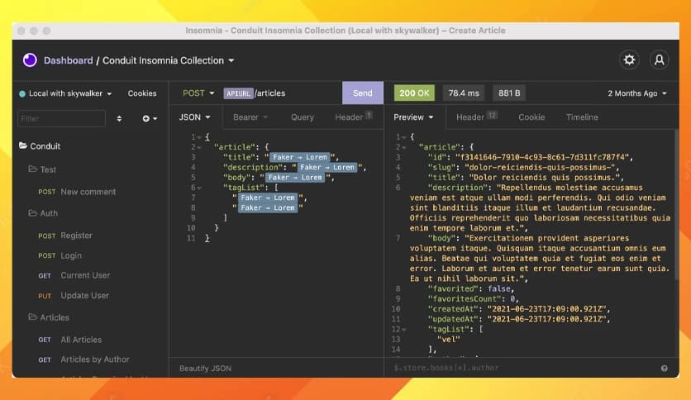Click the Insomnia purple logo

pyautogui.click(x=30, y=60)
